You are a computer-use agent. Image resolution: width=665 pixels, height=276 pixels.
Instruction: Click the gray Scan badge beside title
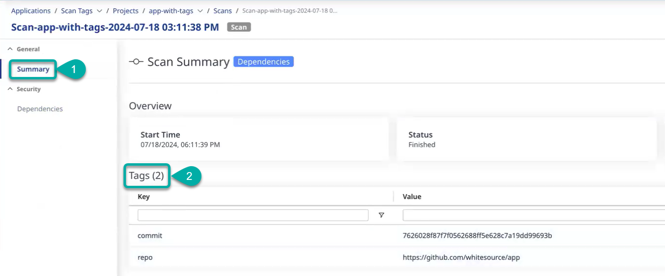(x=239, y=27)
